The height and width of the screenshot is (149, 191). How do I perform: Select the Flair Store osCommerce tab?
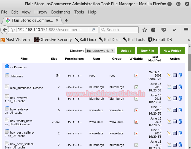32,20
